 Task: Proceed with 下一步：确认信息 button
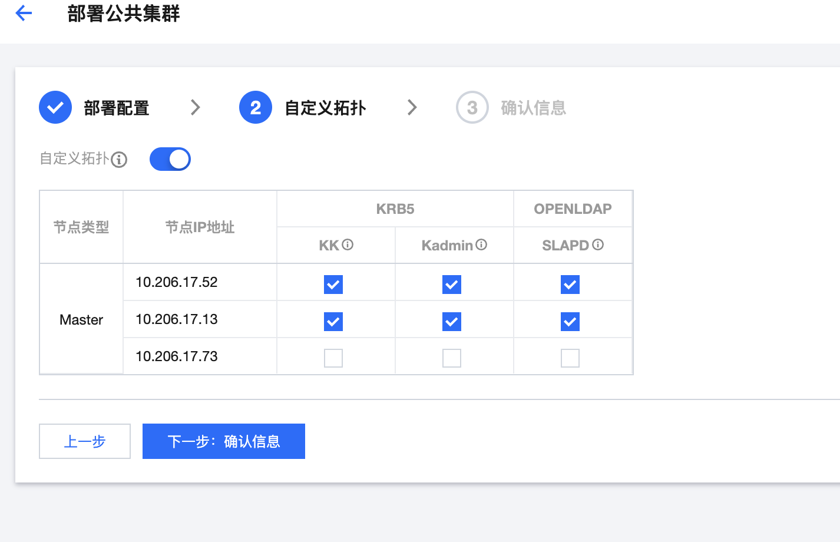224,441
